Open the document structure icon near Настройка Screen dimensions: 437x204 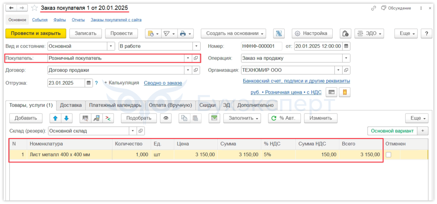(279, 34)
